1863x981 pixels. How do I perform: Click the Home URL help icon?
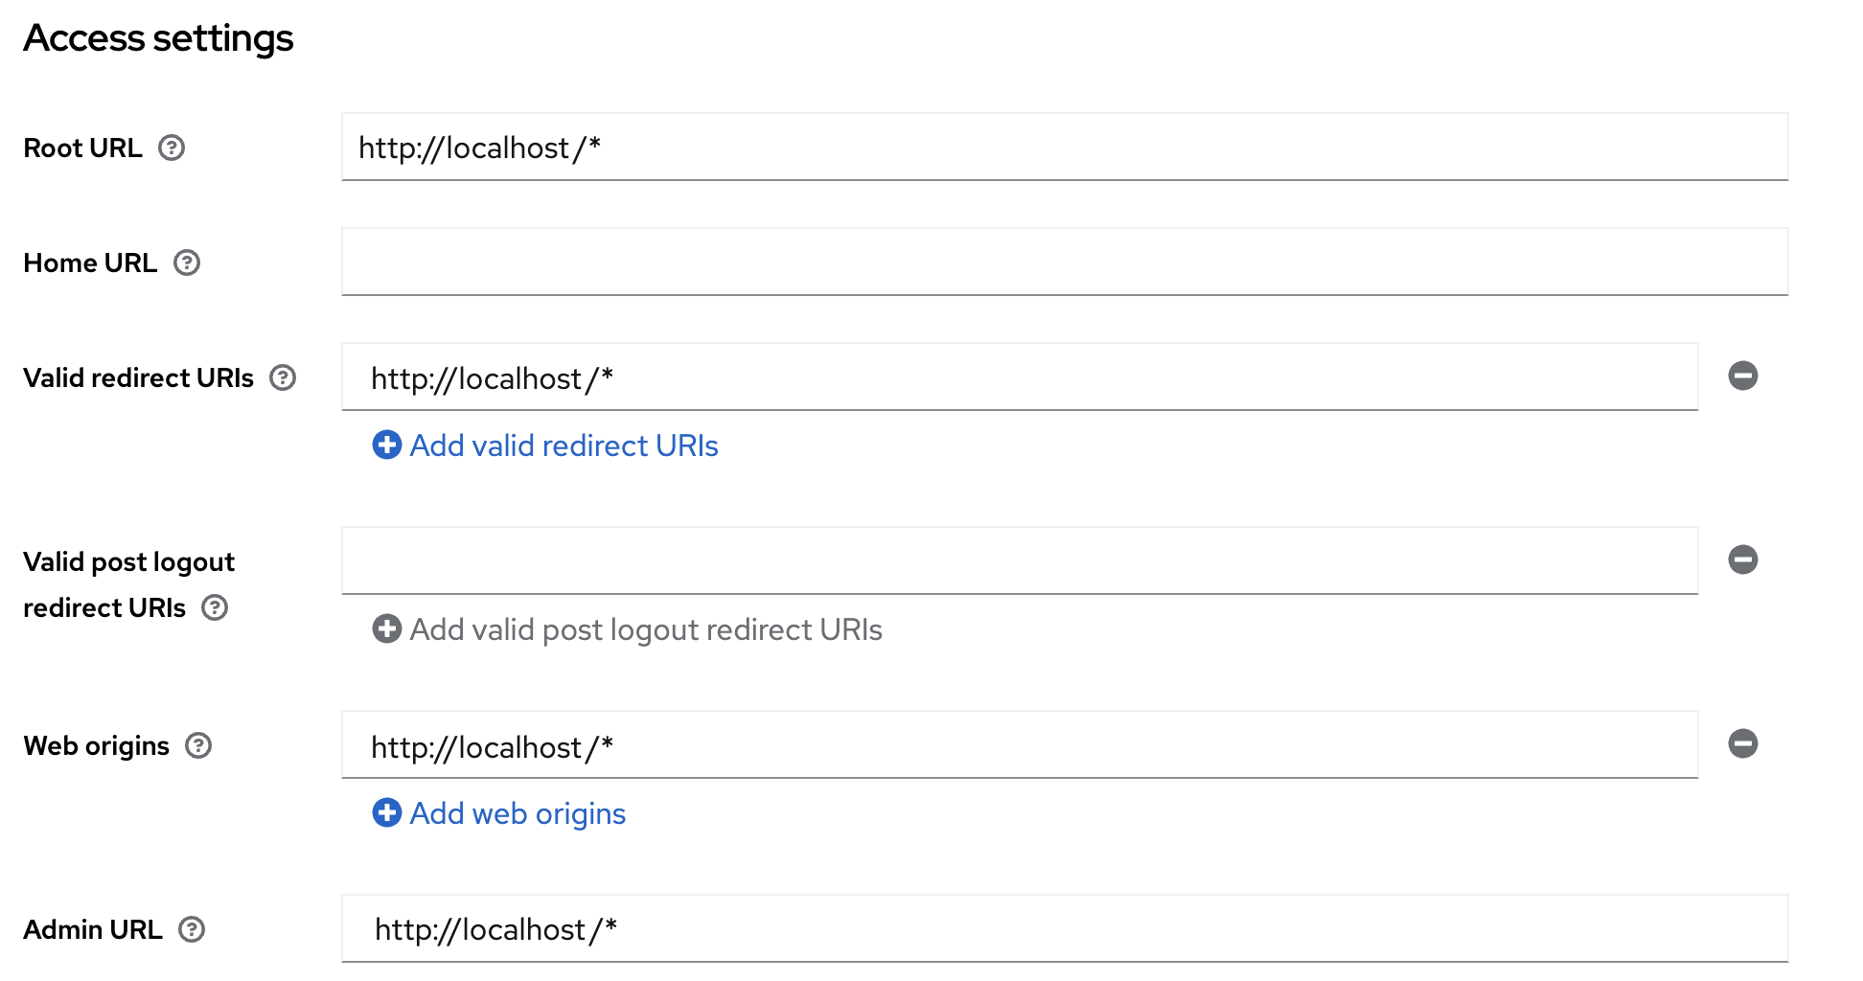[x=187, y=263]
